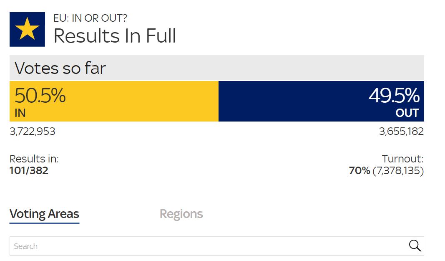This screenshot has height=261, width=445.
Task: Click the bold IN label on yellow
Action: [20, 113]
